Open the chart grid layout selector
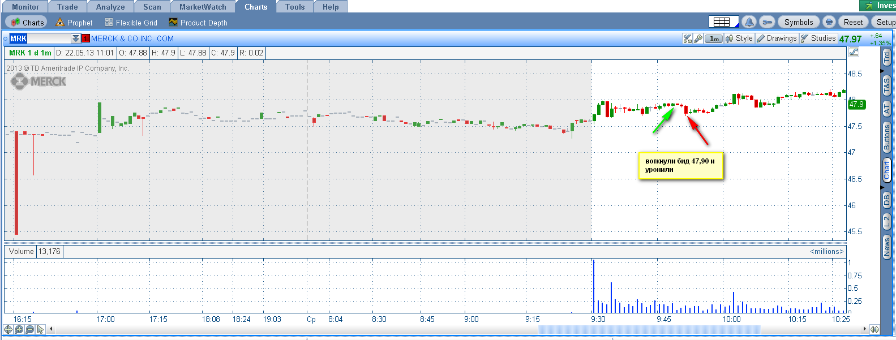The width and height of the screenshot is (896, 340). click(724, 22)
